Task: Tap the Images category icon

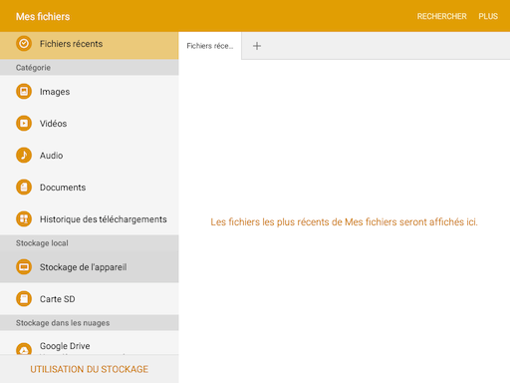Action: pyautogui.click(x=24, y=92)
